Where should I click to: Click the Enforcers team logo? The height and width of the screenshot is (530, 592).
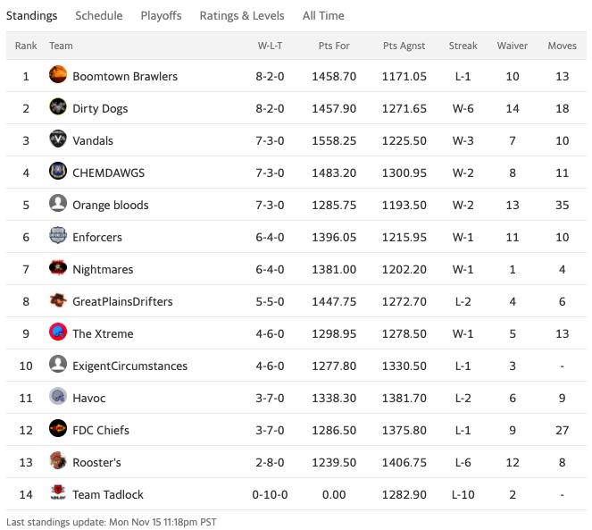[58, 235]
